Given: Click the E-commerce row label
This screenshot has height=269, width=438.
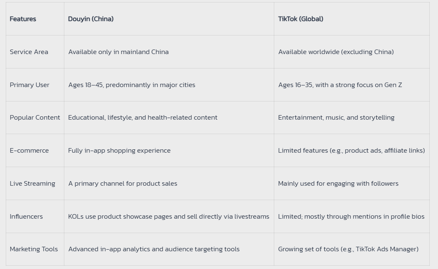Looking at the screenshot, I should tap(29, 151).
